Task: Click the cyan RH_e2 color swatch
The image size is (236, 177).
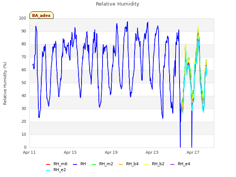Action: click(x=48, y=170)
